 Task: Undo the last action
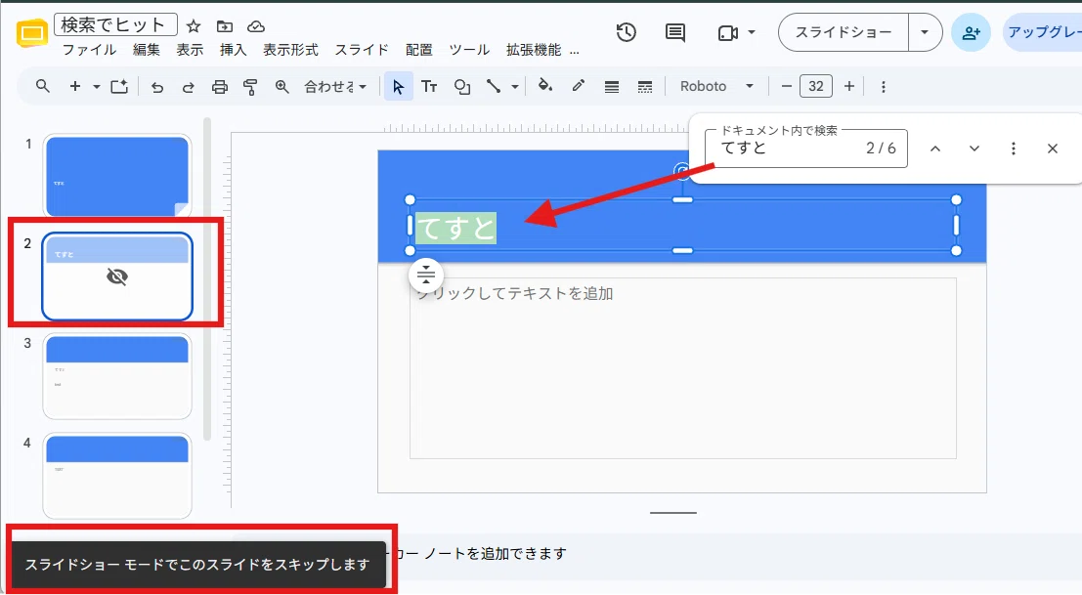(x=157, y=87)
